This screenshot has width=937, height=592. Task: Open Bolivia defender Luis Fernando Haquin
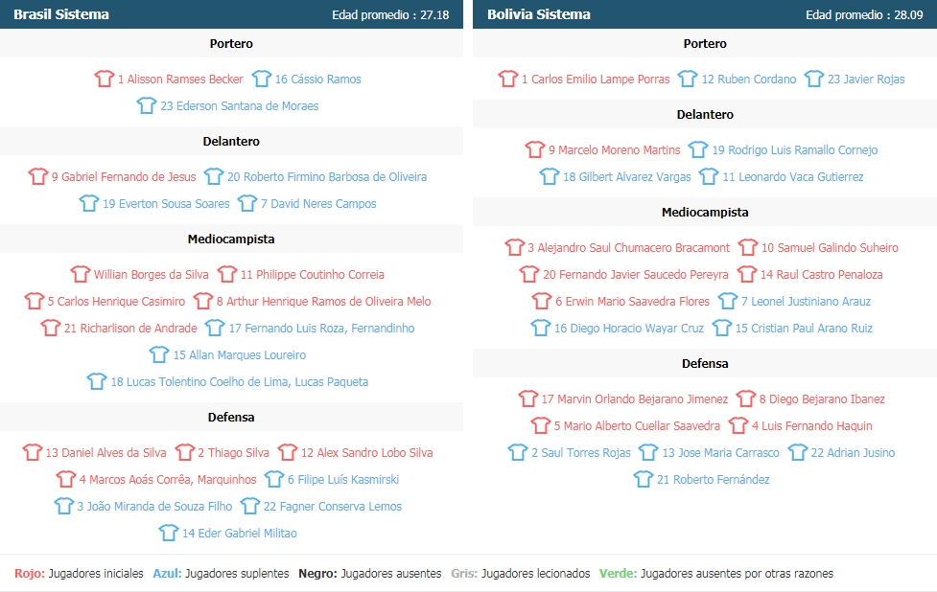pyautogui.click(x=812, y=425)
